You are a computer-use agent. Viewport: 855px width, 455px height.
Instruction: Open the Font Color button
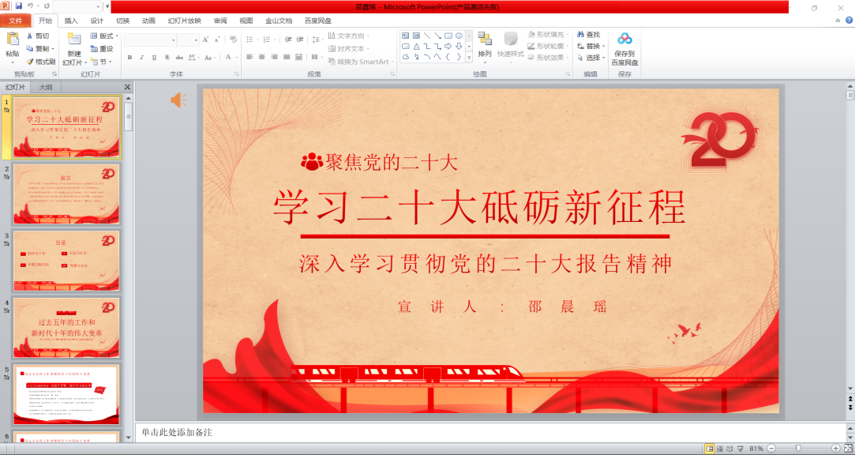click(228, 58)
